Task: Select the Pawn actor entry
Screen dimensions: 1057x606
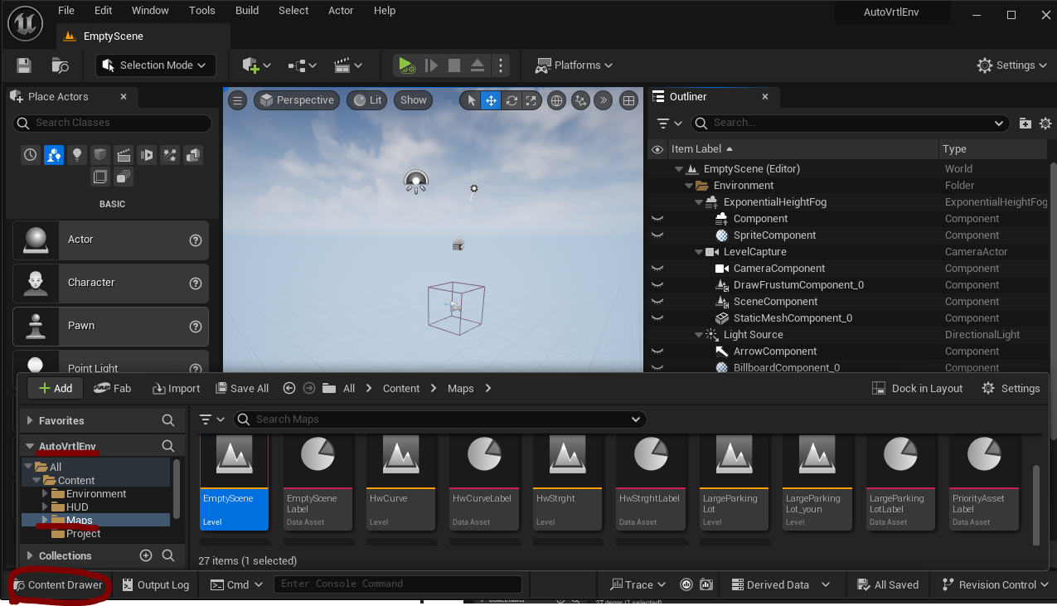Action: click(x=110, y=326)
